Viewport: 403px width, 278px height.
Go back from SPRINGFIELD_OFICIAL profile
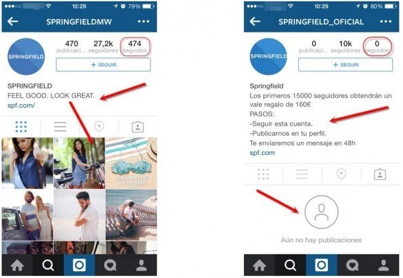click(255, 22)
